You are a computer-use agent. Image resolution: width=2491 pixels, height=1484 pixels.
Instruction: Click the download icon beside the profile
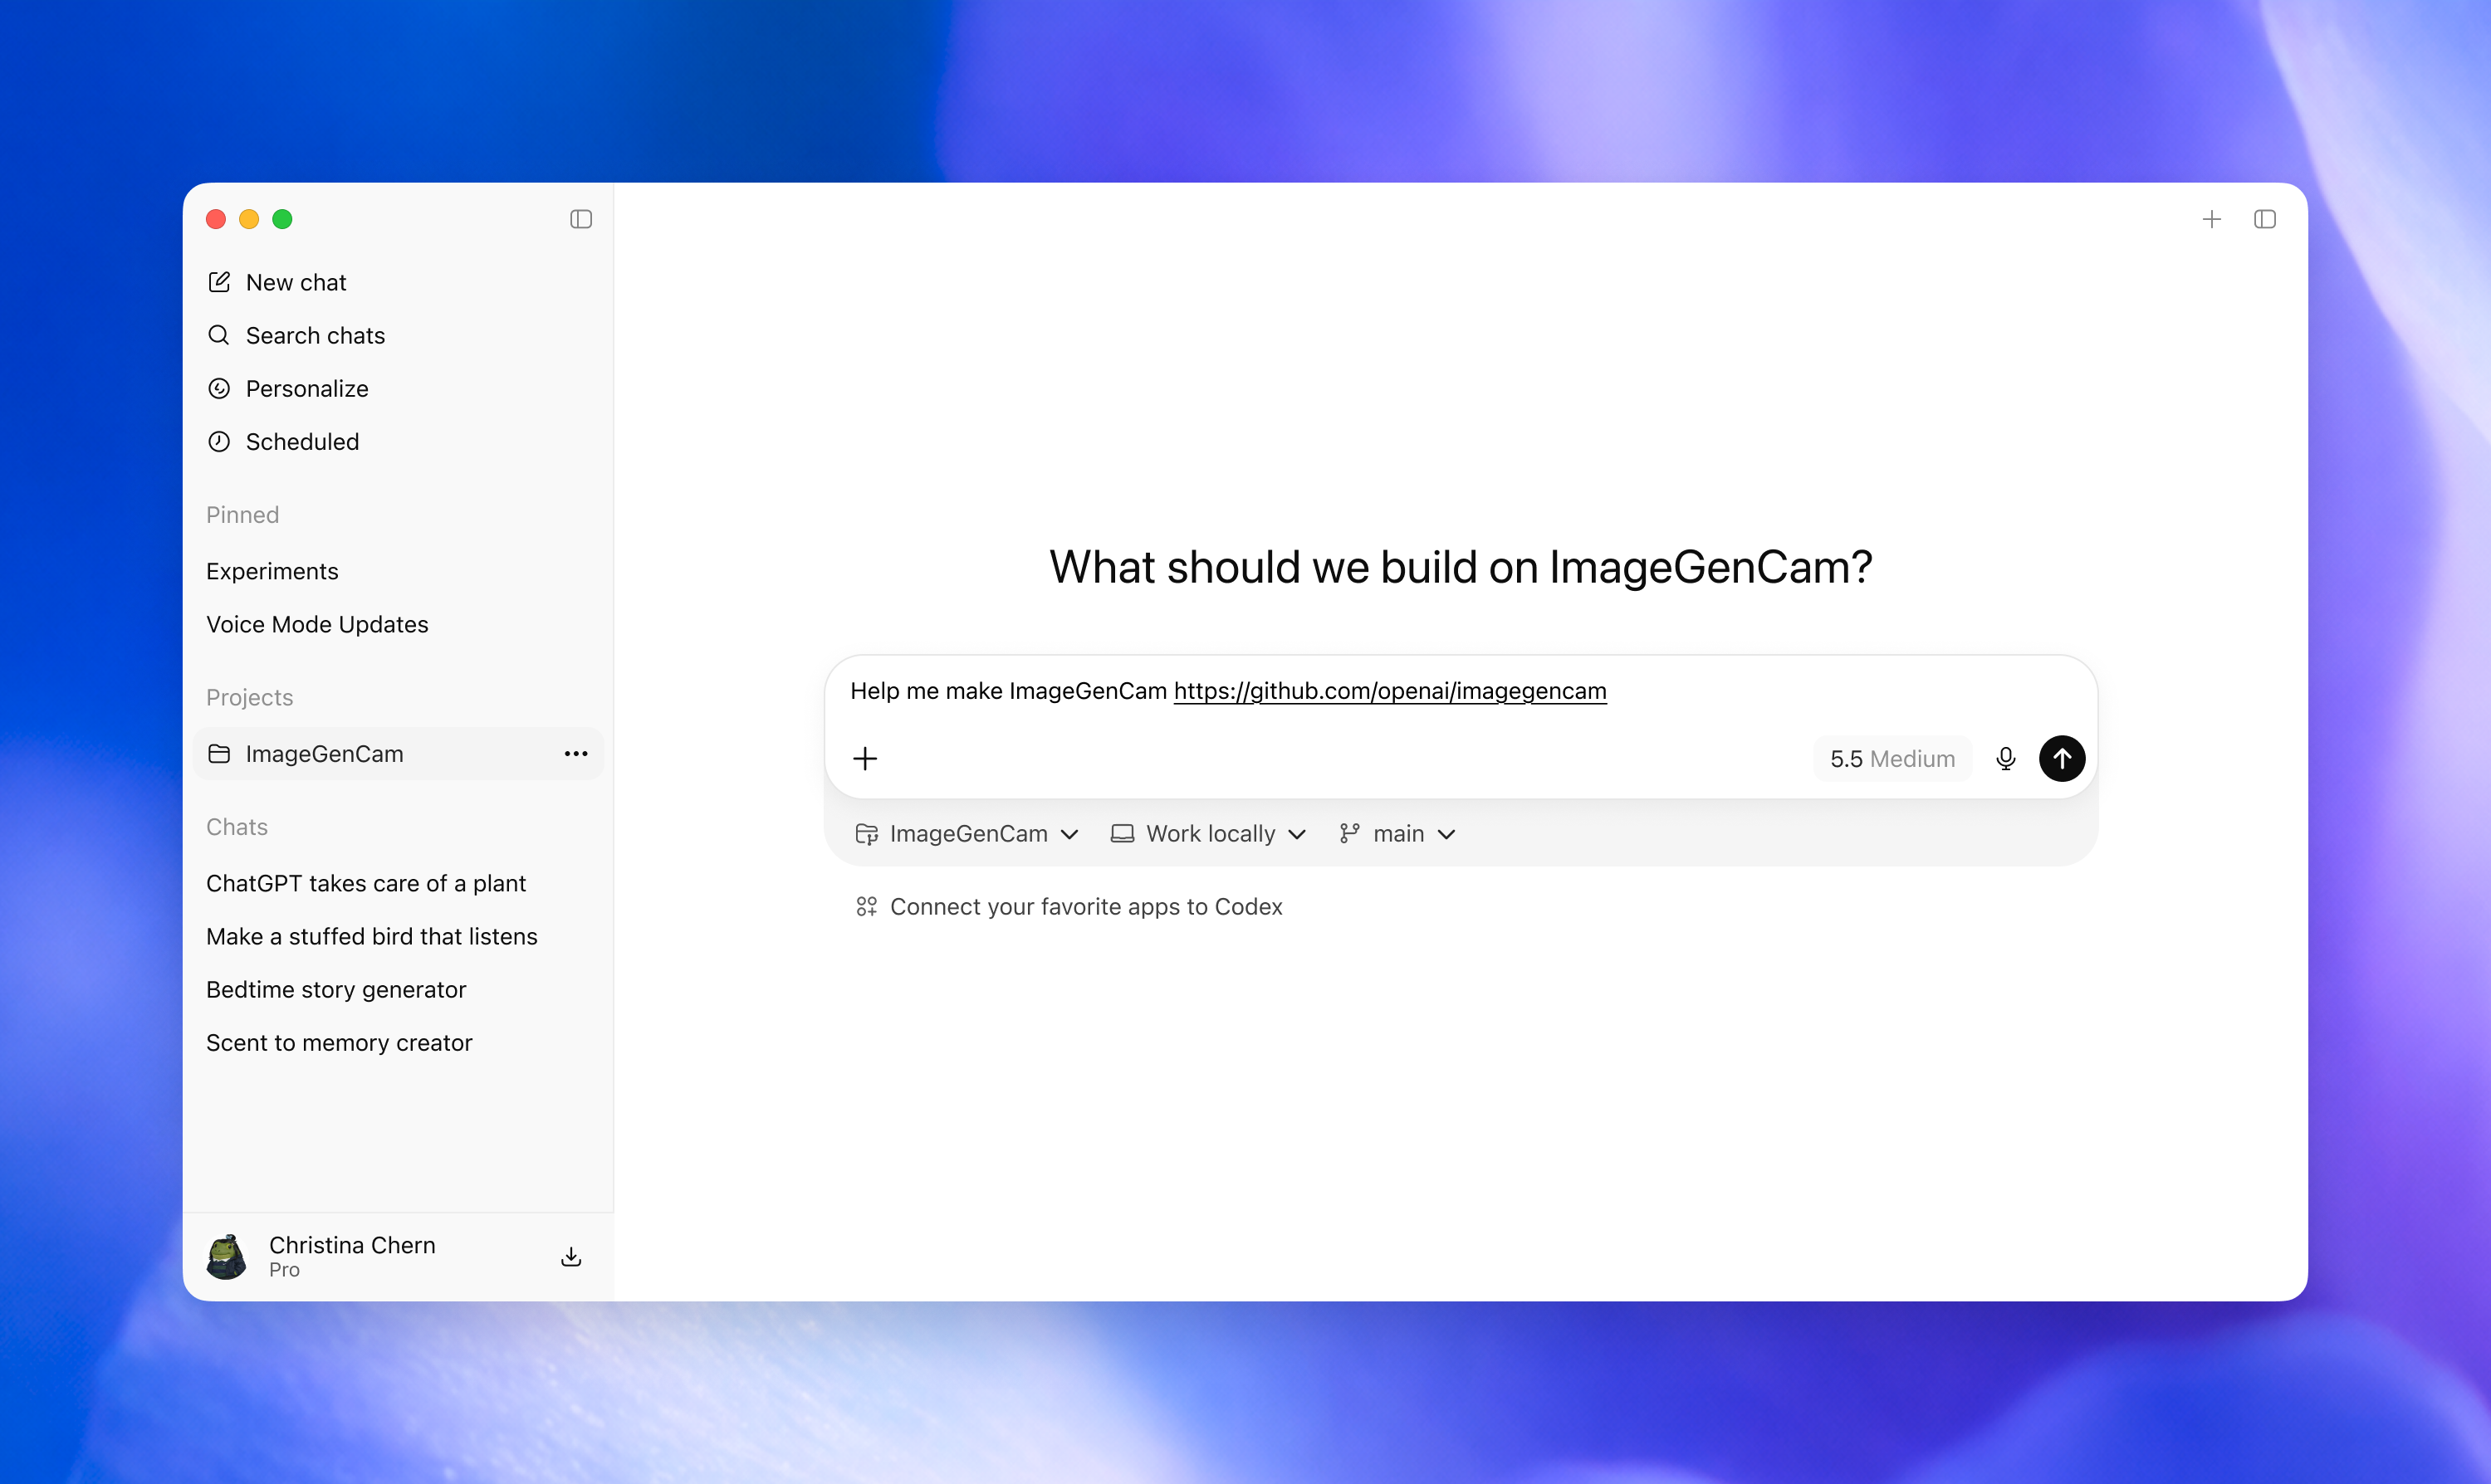(x=571, y=1256)
